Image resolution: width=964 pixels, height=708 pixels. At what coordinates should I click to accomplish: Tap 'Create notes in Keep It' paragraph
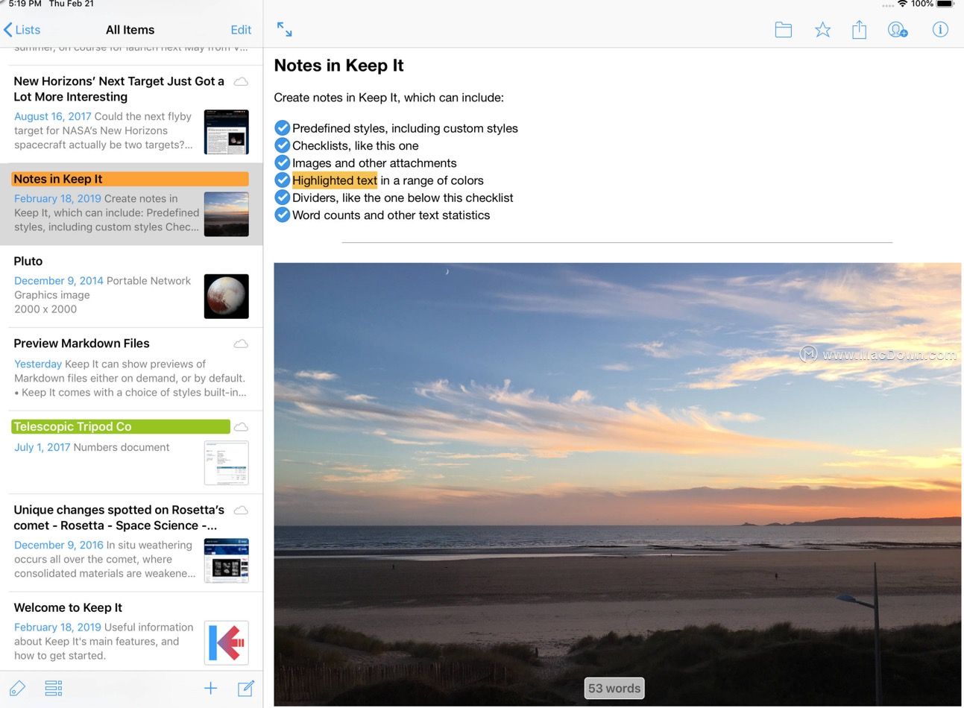point(388,98)
